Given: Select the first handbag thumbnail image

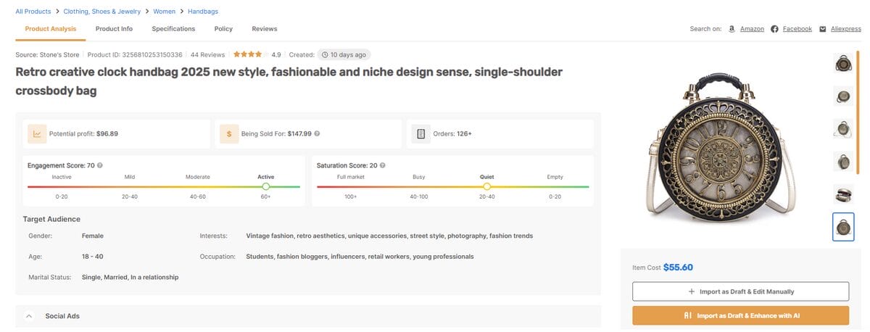Looking at the screenshot, I should (x=843, y=65).
